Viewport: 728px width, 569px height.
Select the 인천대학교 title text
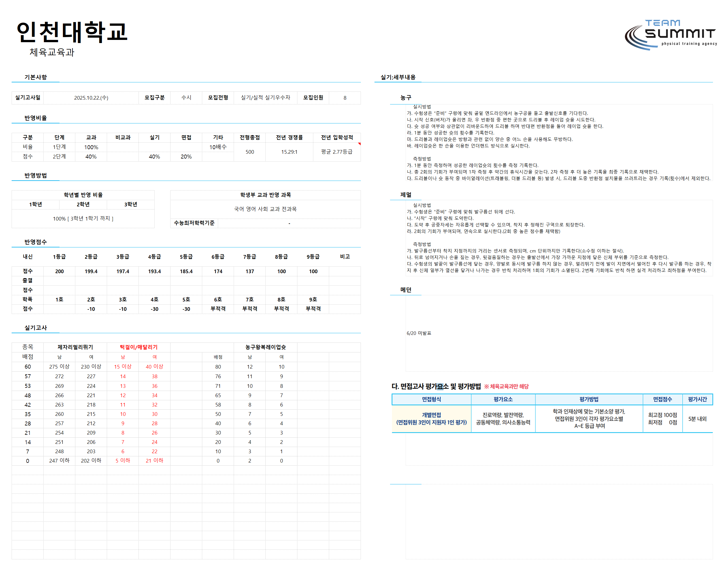(x=72, y=32)
